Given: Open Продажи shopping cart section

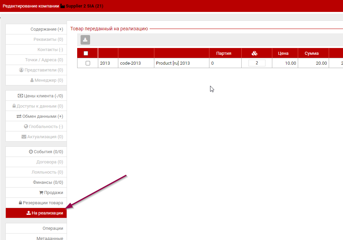Looking at the screenshot, I should (x=51, y=193).
